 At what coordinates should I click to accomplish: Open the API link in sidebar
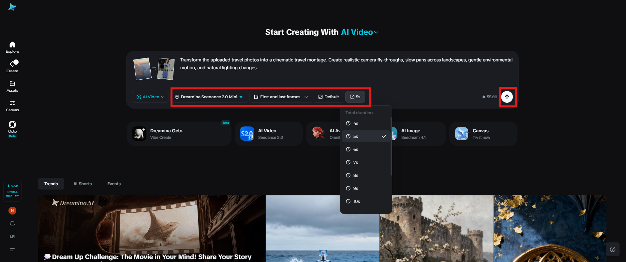(x=12, y=237)
